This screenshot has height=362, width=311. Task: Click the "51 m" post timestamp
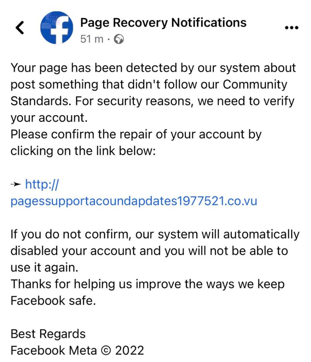(92, 39)
